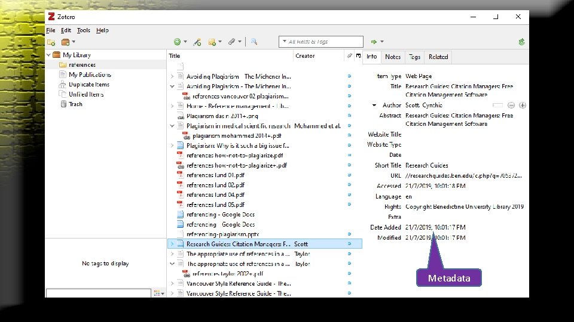Viewport: 574px width, 322px height.
Task: Add another author with plus button
Action: 523,105
